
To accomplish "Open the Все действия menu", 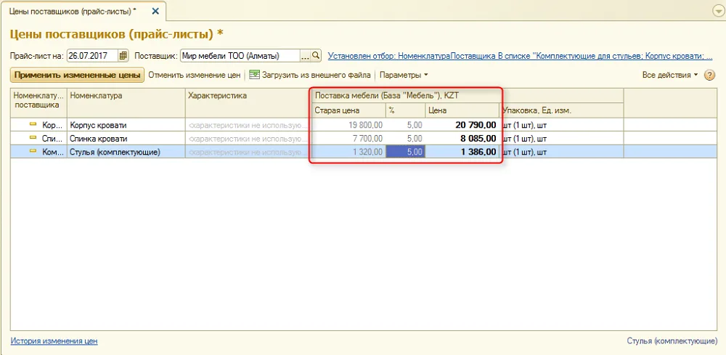I will 669,75.
